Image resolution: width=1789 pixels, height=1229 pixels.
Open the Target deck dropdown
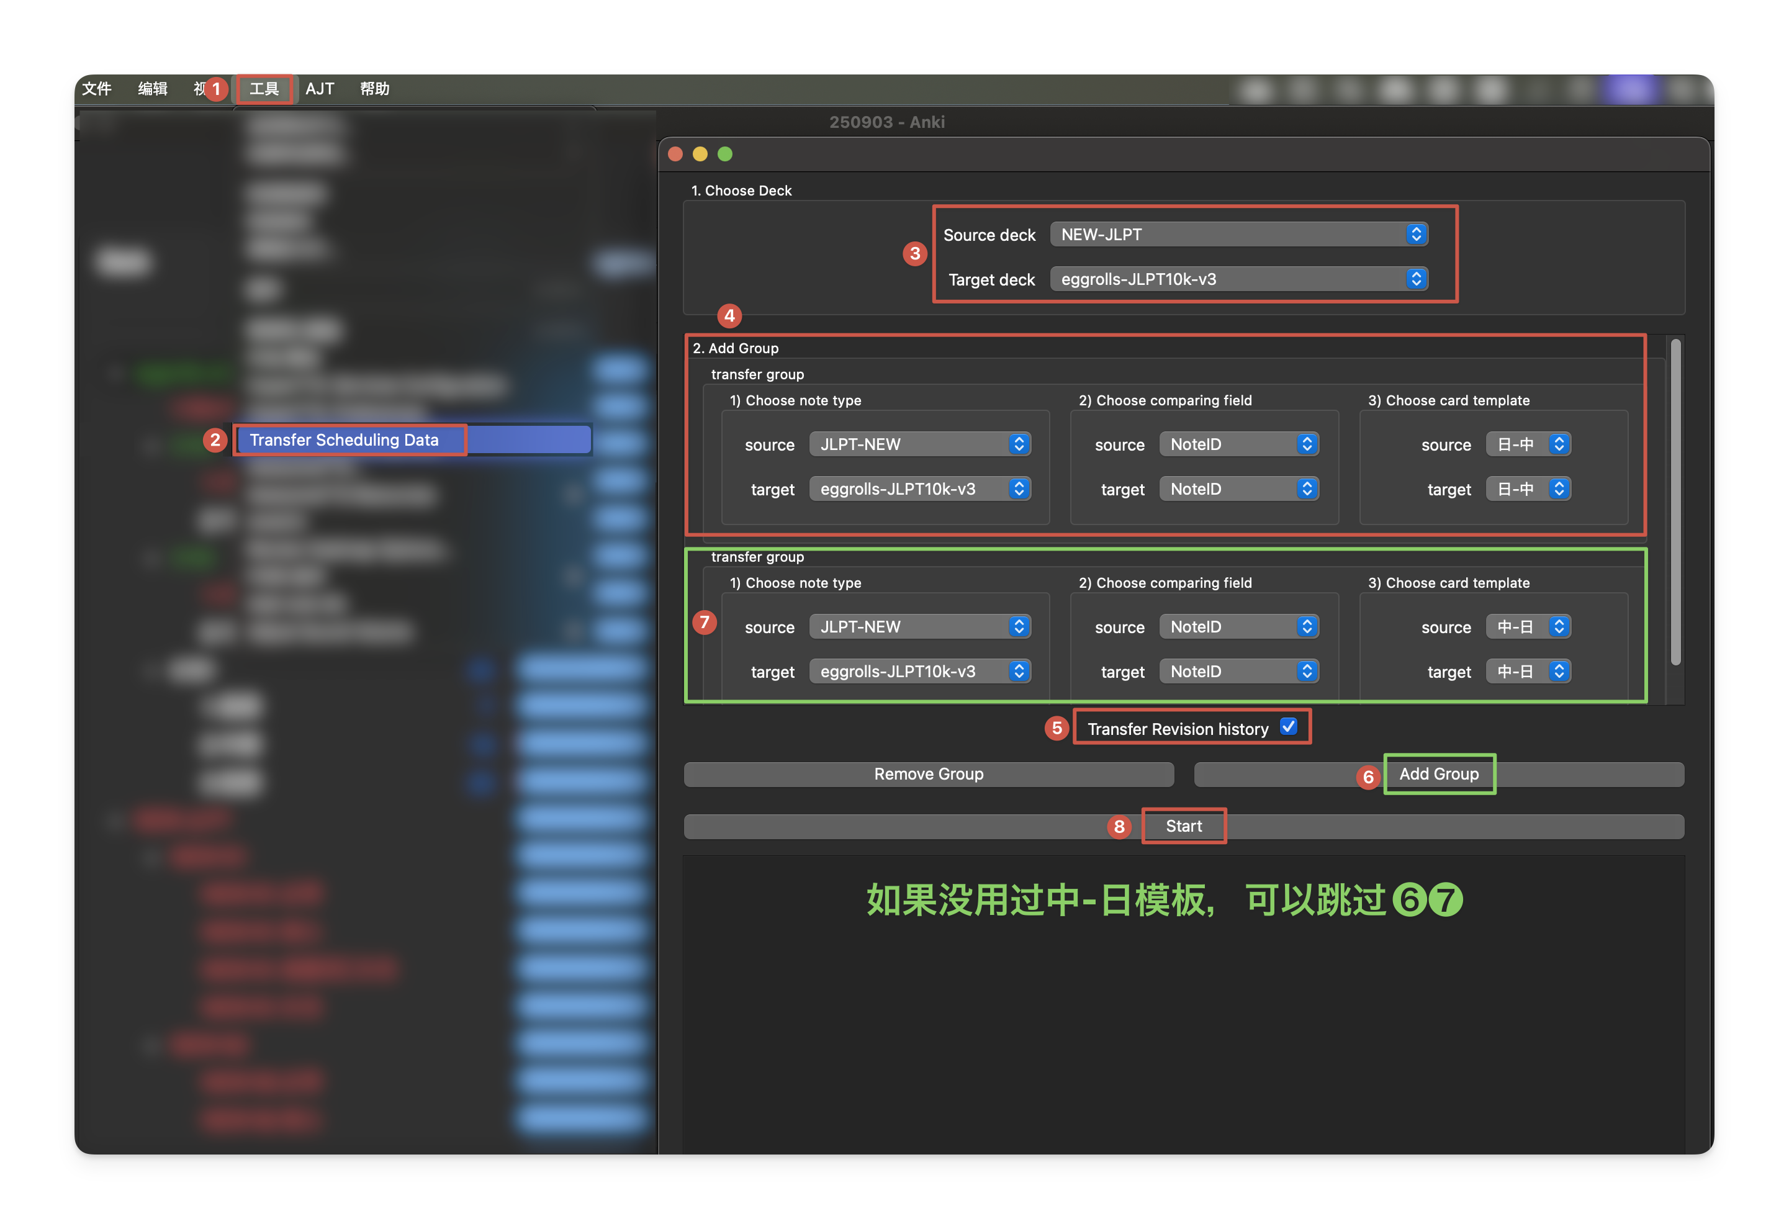coord(1238,279)
